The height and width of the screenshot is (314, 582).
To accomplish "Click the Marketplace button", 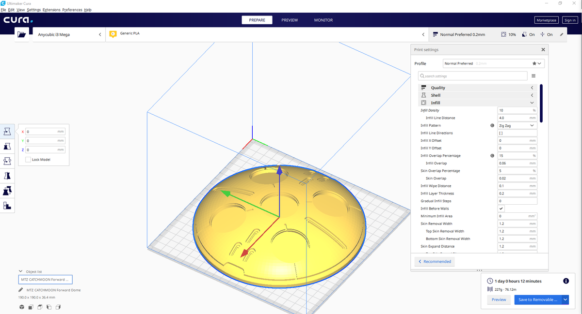I will 546,20.
